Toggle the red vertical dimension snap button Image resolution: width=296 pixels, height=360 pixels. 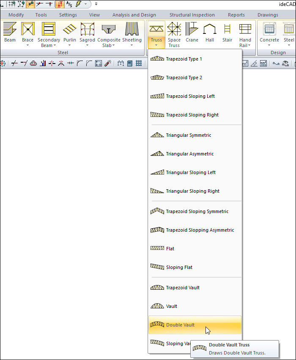60,4
